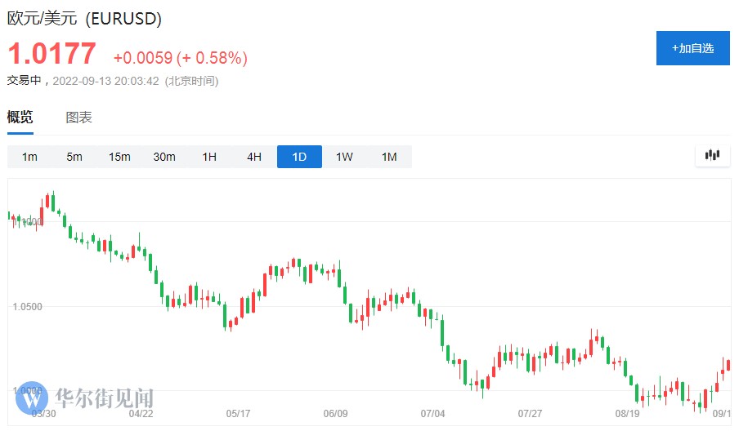Screen dimensions: 739x431
Task: Click the 08/19 date axis label
Action: click(627, 414)
